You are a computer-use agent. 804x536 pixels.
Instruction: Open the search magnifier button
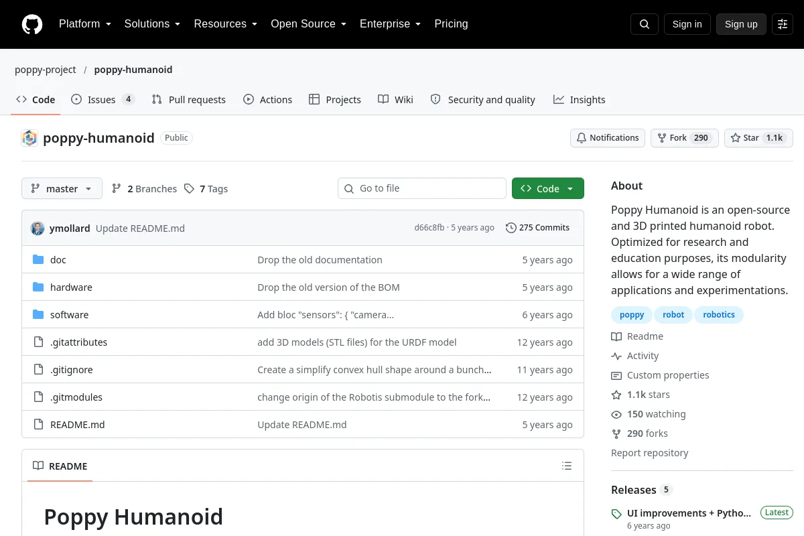(x=645, y=24)
